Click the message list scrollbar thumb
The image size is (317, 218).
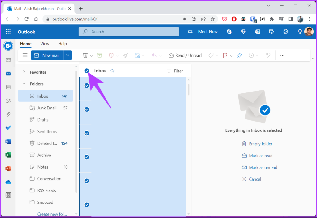point(189,90)
